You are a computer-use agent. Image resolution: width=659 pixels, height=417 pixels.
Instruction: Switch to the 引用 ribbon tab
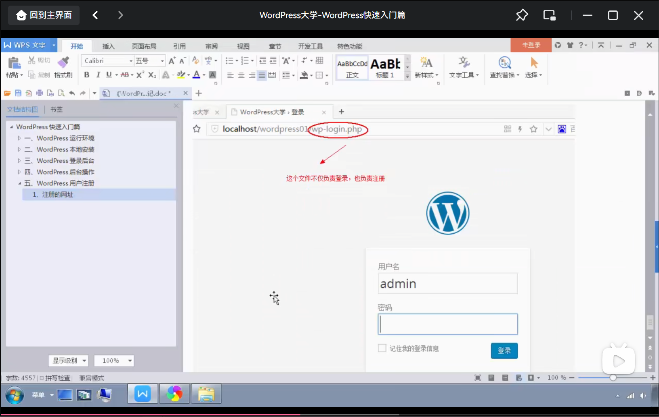point(179,46)
